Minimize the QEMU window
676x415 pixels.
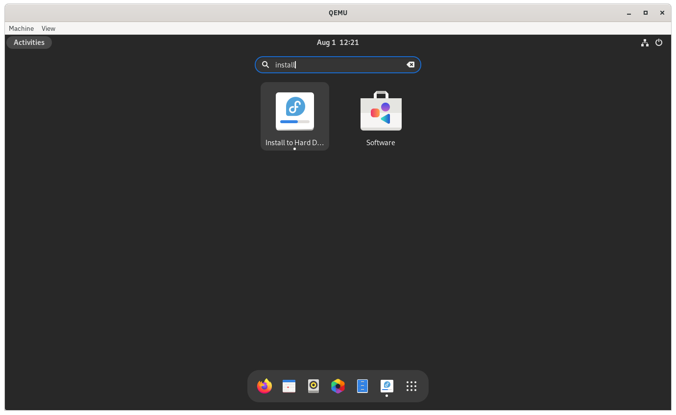629,13
